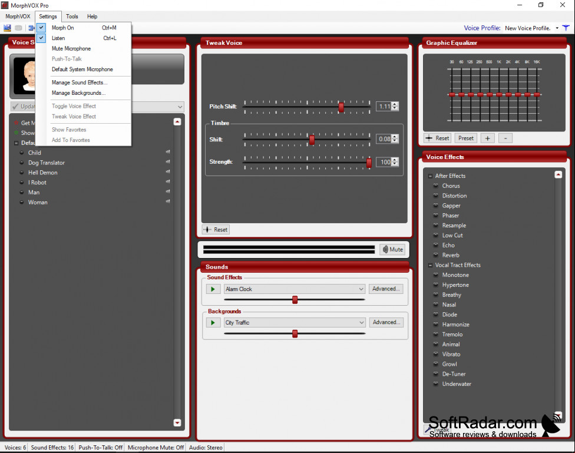This screenshot has height=453, width=575.
Task: Toggle the Reverb effect bullet
Action: (x=435, y=254)
